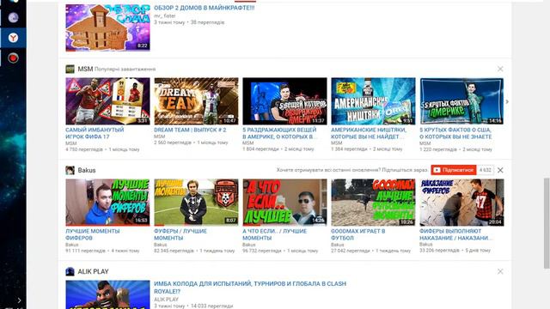
Task: Click ALIK PLAY uploader name under Clash video
Action: [166, 300]
